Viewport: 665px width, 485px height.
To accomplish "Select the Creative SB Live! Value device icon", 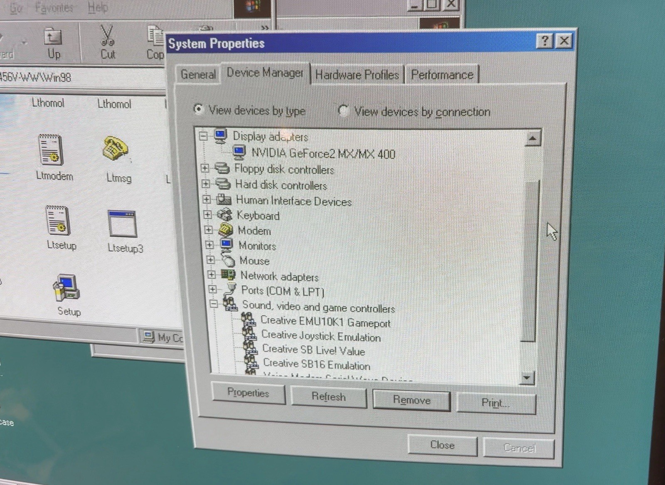I will pyautogui.click(x=250, y=348).
